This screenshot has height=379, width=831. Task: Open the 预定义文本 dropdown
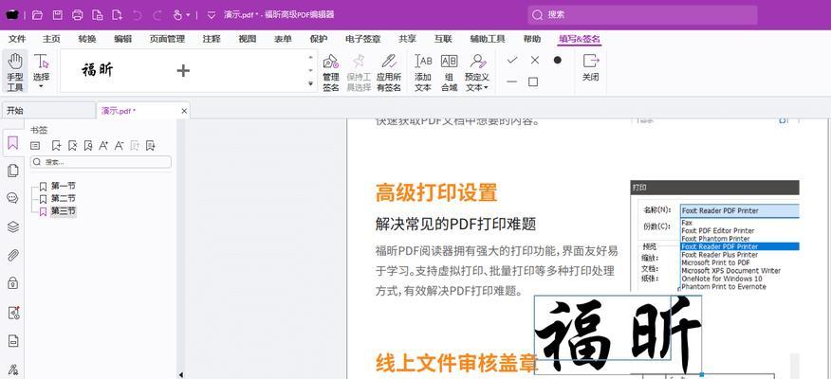477,71
